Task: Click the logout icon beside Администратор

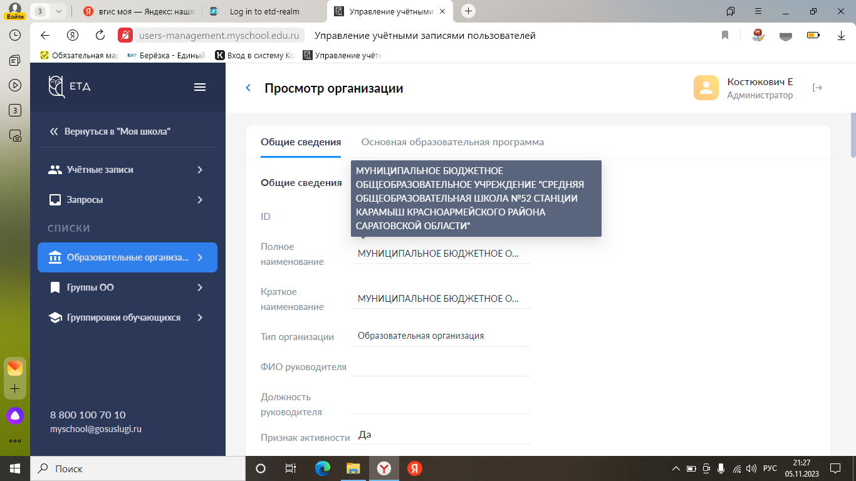Action: click(x=817, y=88)
